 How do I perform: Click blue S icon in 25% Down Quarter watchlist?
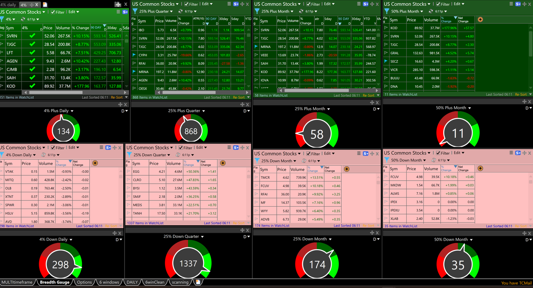pos(236,148)
